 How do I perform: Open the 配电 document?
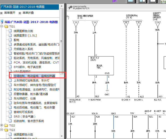pyautogui.click(x=16, y=40)
